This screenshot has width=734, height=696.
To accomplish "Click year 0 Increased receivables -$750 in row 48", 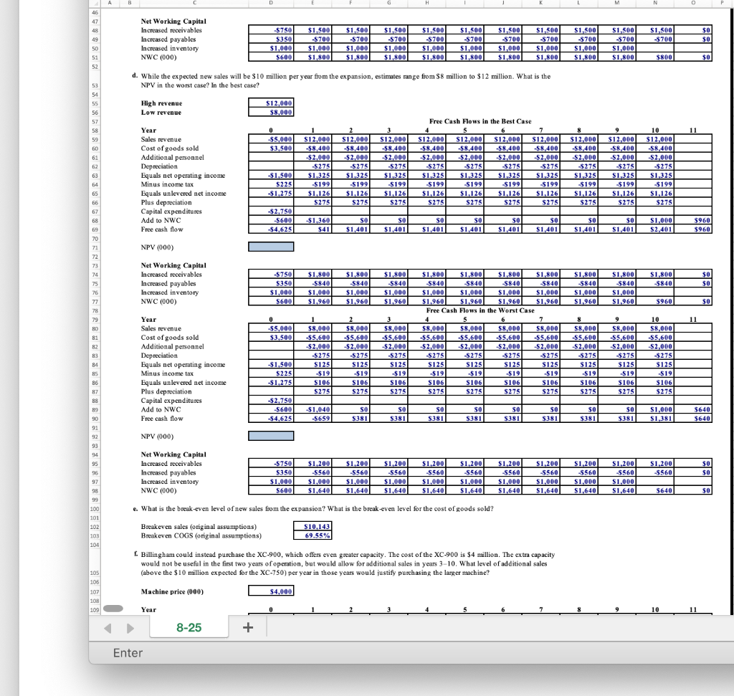I will [271, 30].
